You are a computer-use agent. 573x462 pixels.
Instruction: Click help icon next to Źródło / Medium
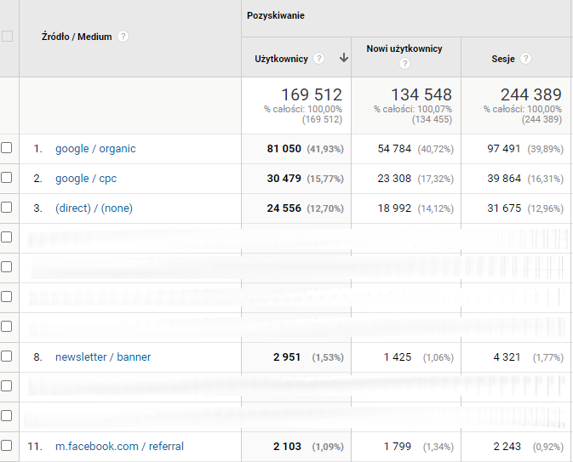coord(123,37)
